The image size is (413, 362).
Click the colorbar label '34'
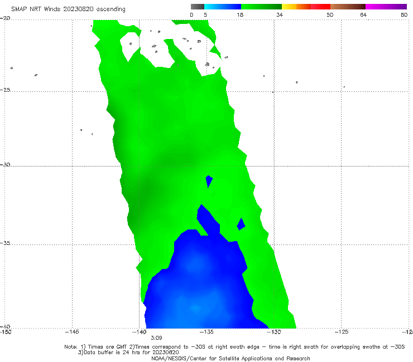click(x=280, y=14)
